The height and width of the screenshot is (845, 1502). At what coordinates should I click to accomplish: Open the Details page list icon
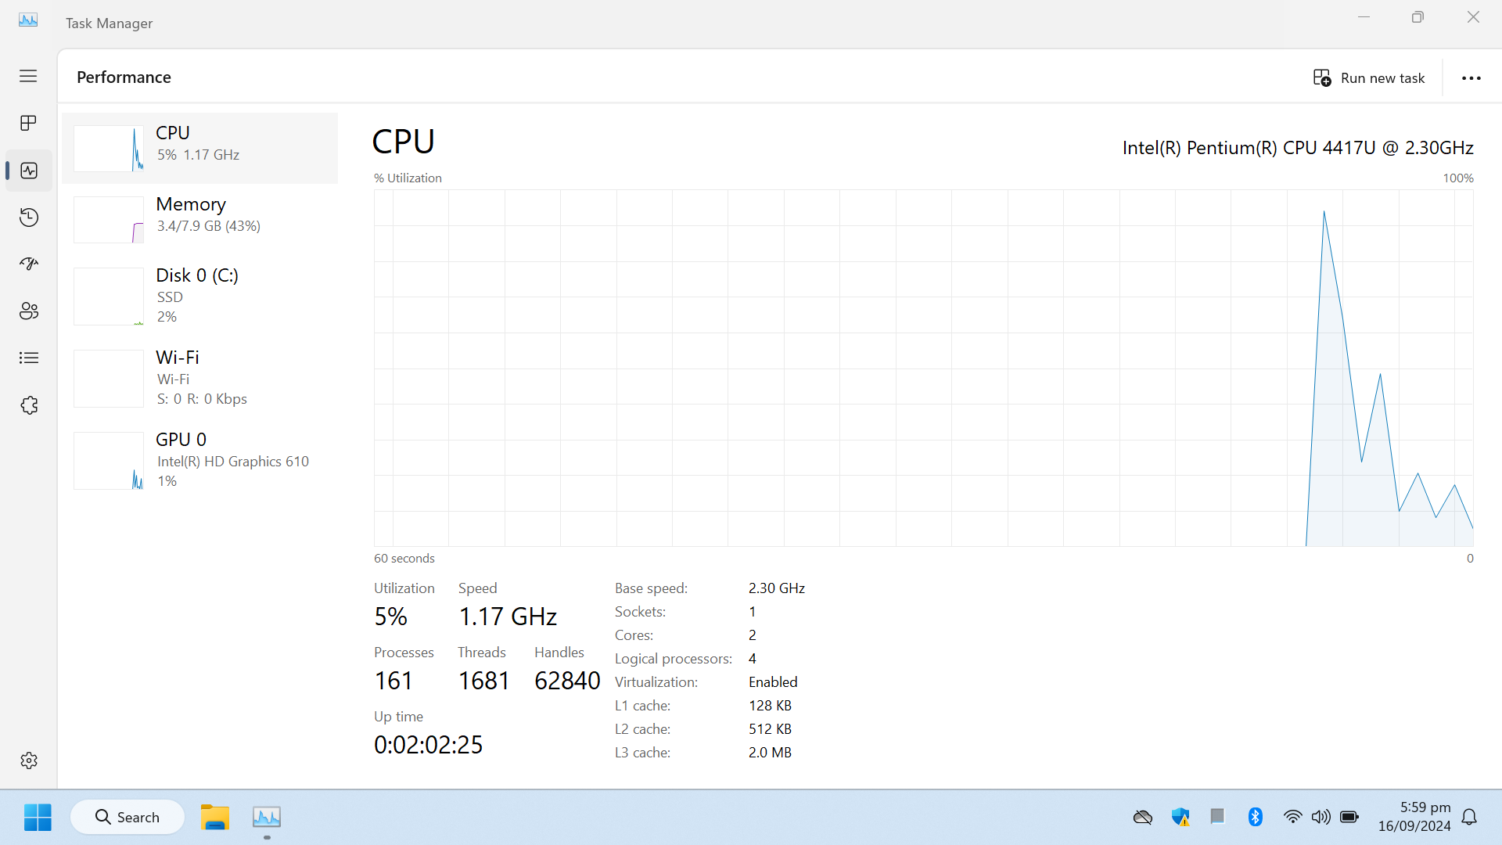coord(29,358)
